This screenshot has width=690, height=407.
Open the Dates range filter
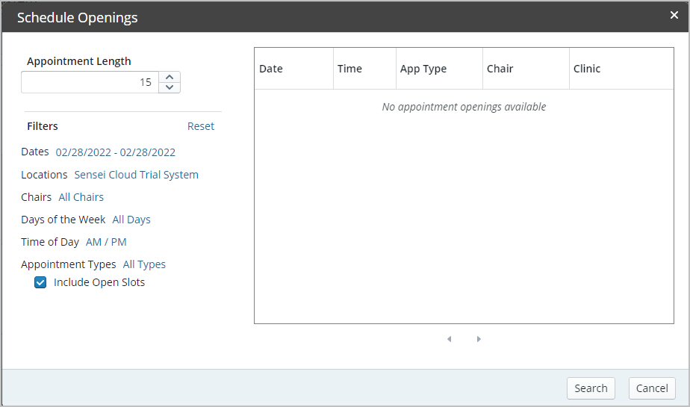115,152
